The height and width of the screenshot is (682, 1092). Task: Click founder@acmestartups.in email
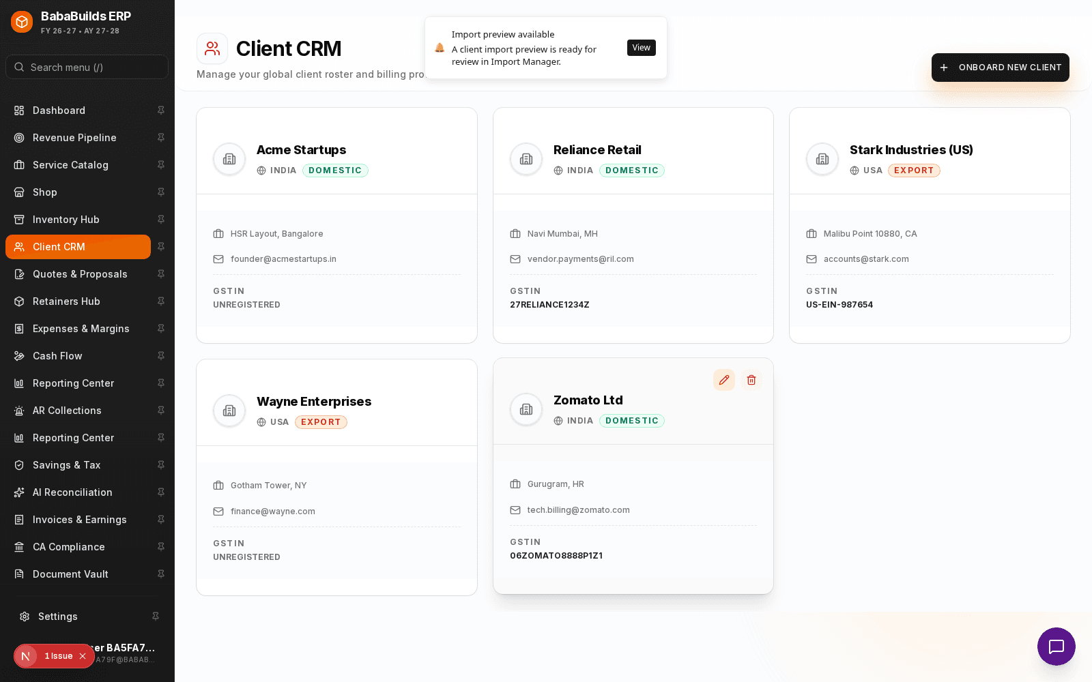click(283, 259)
